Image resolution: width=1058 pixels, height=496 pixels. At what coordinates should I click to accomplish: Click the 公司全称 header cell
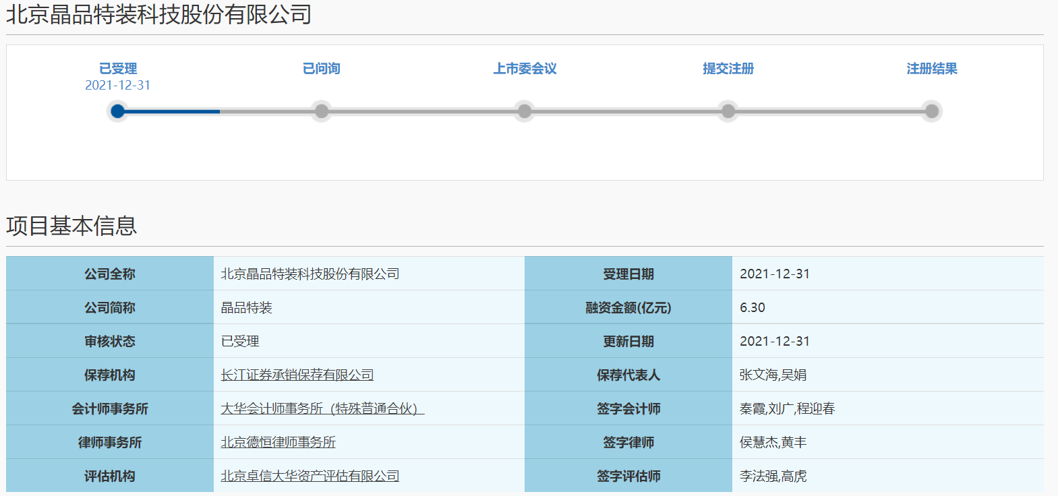[110, 274]
